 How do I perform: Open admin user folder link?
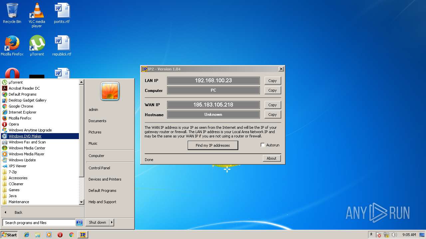93,110
